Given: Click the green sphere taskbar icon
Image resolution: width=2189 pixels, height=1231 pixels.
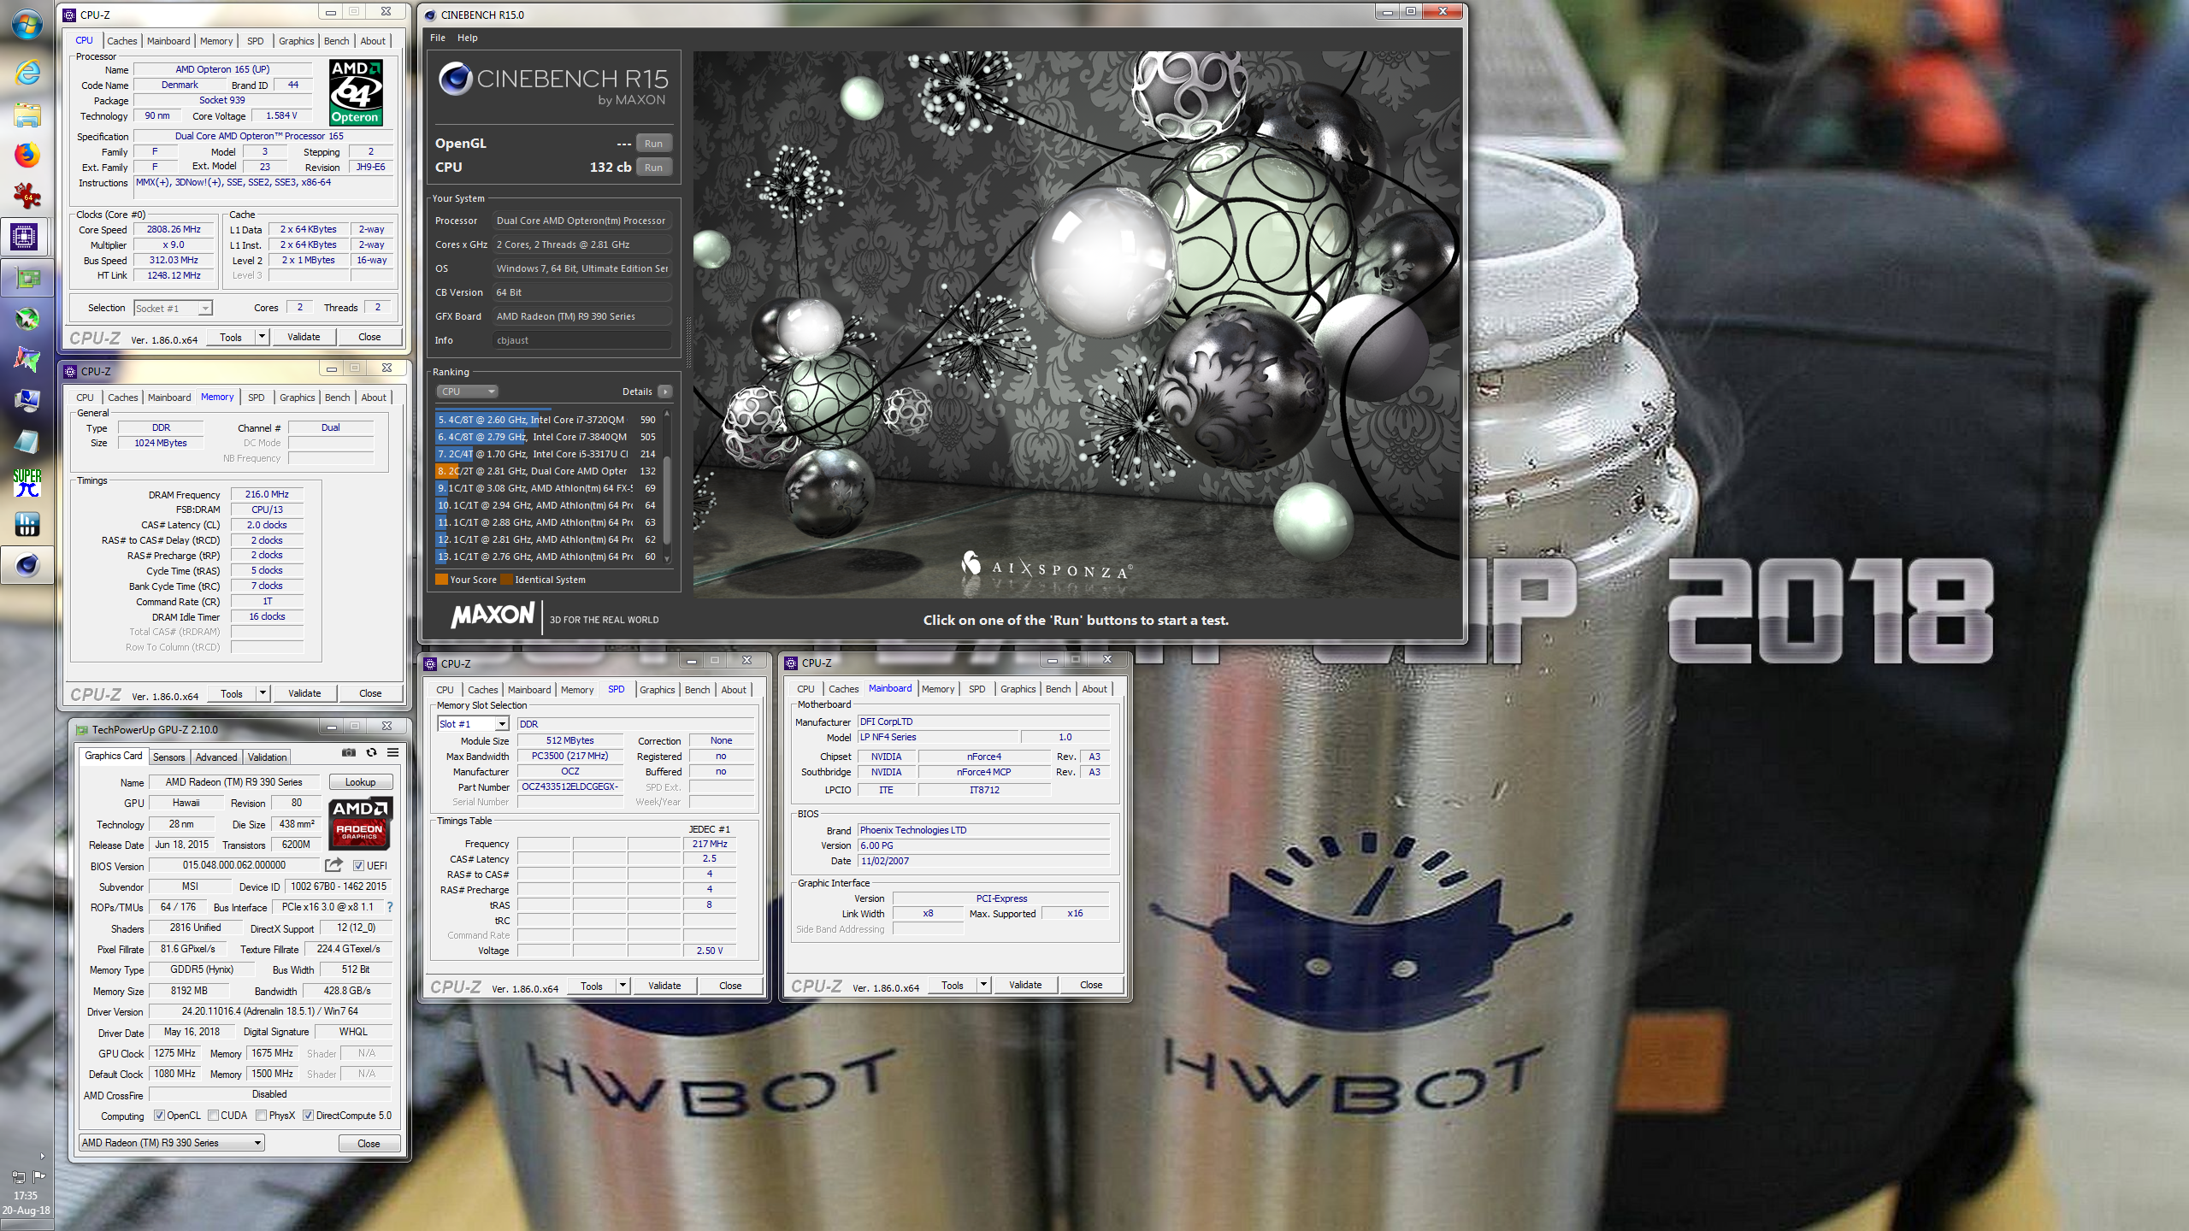Looking at the screenshot, I should pyautogui.click(x=27, y=319).
